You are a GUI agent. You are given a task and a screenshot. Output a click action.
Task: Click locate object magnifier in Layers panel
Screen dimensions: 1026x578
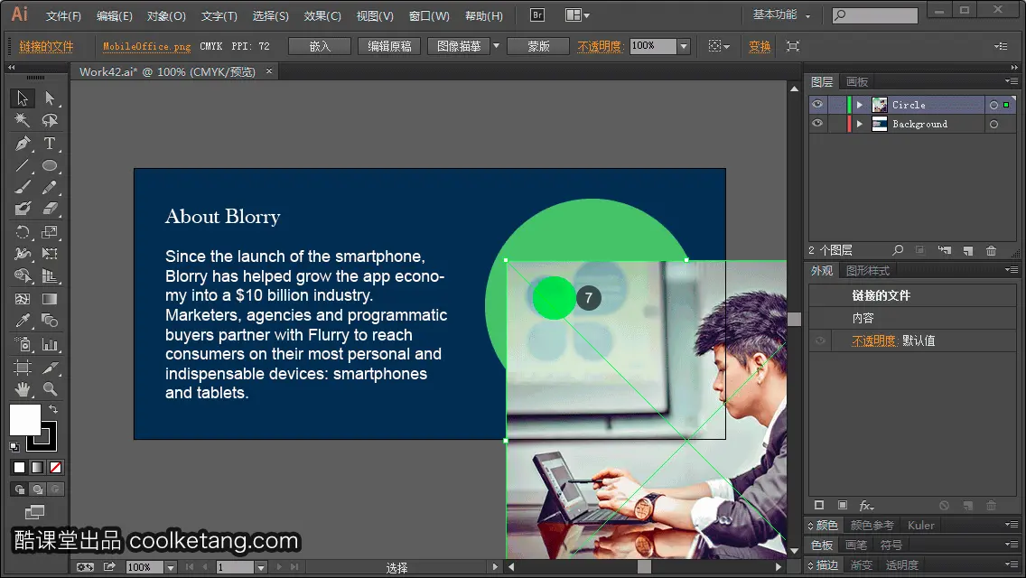click(898, 250)
